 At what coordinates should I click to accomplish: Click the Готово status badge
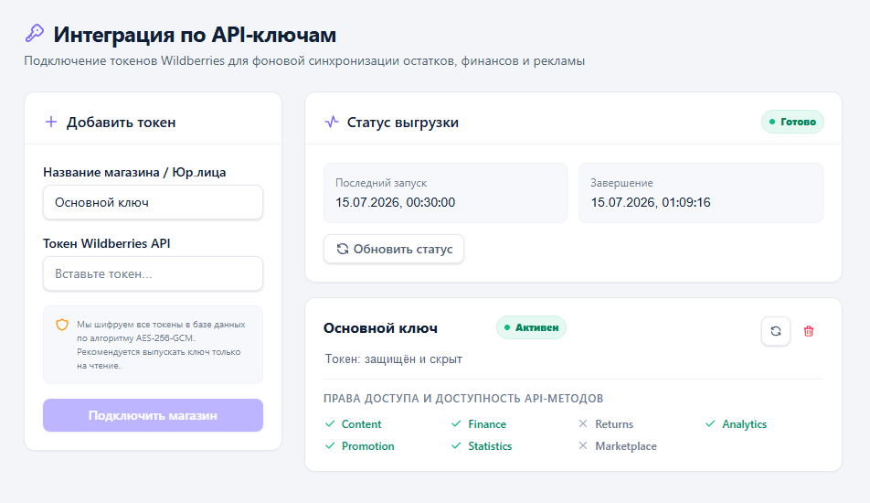[x=792, y=122]
